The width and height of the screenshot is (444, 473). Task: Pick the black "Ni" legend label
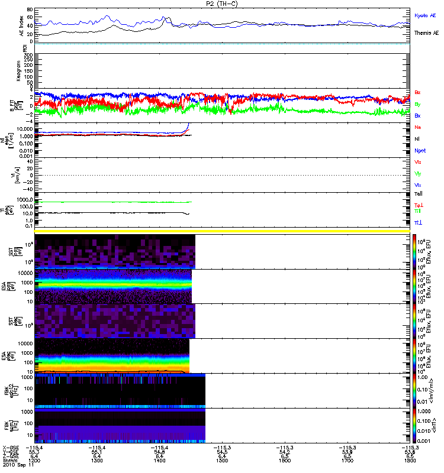[x=417, y=139]
